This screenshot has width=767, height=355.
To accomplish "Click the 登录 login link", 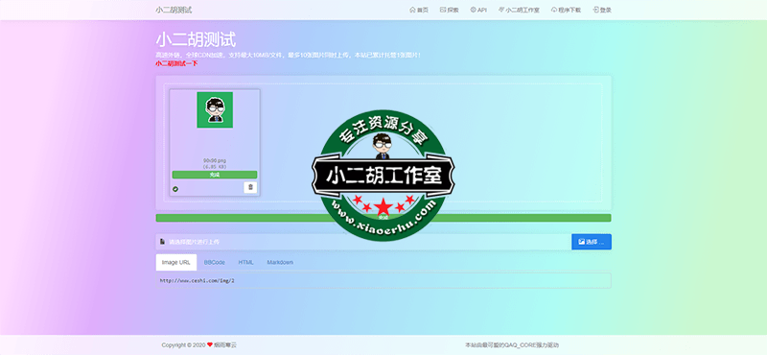I will tap(602, 10).
